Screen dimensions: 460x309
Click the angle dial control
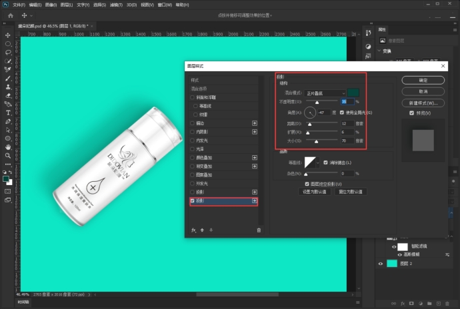tap(310, 113)
